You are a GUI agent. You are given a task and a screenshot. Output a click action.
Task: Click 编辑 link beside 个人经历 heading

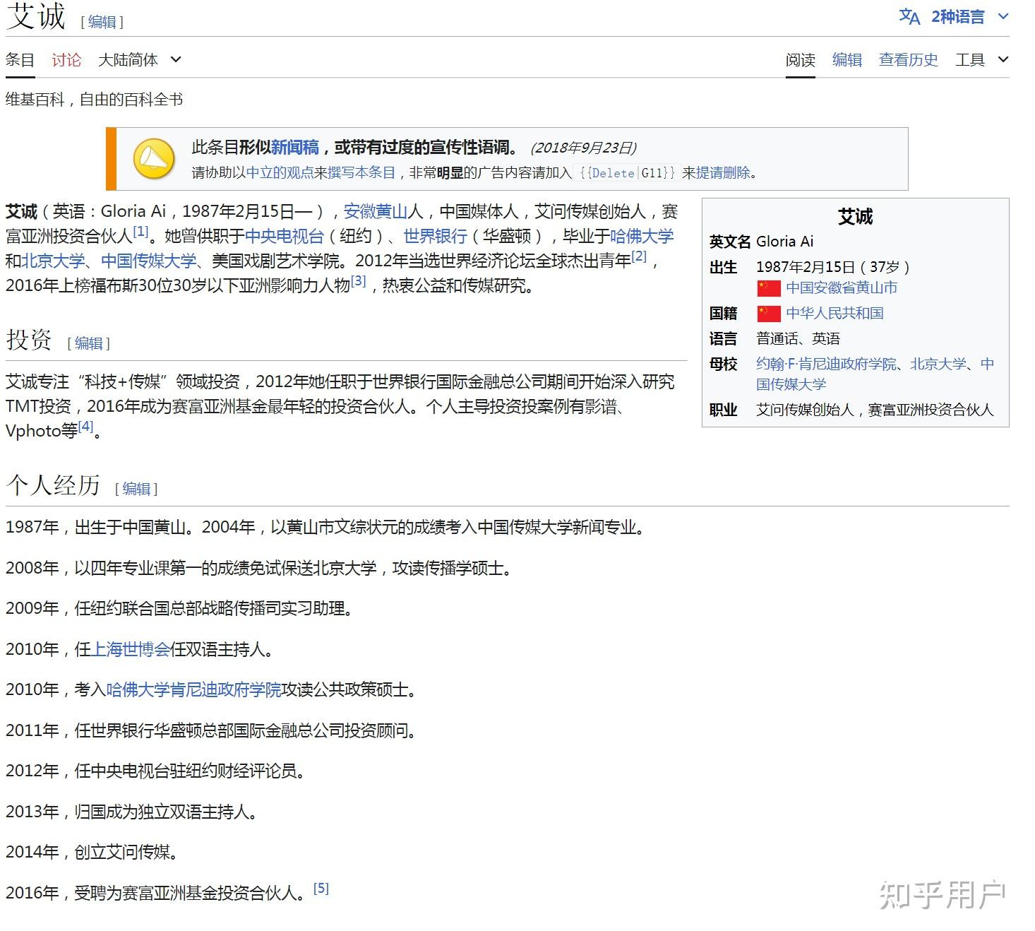pos(136,489)
